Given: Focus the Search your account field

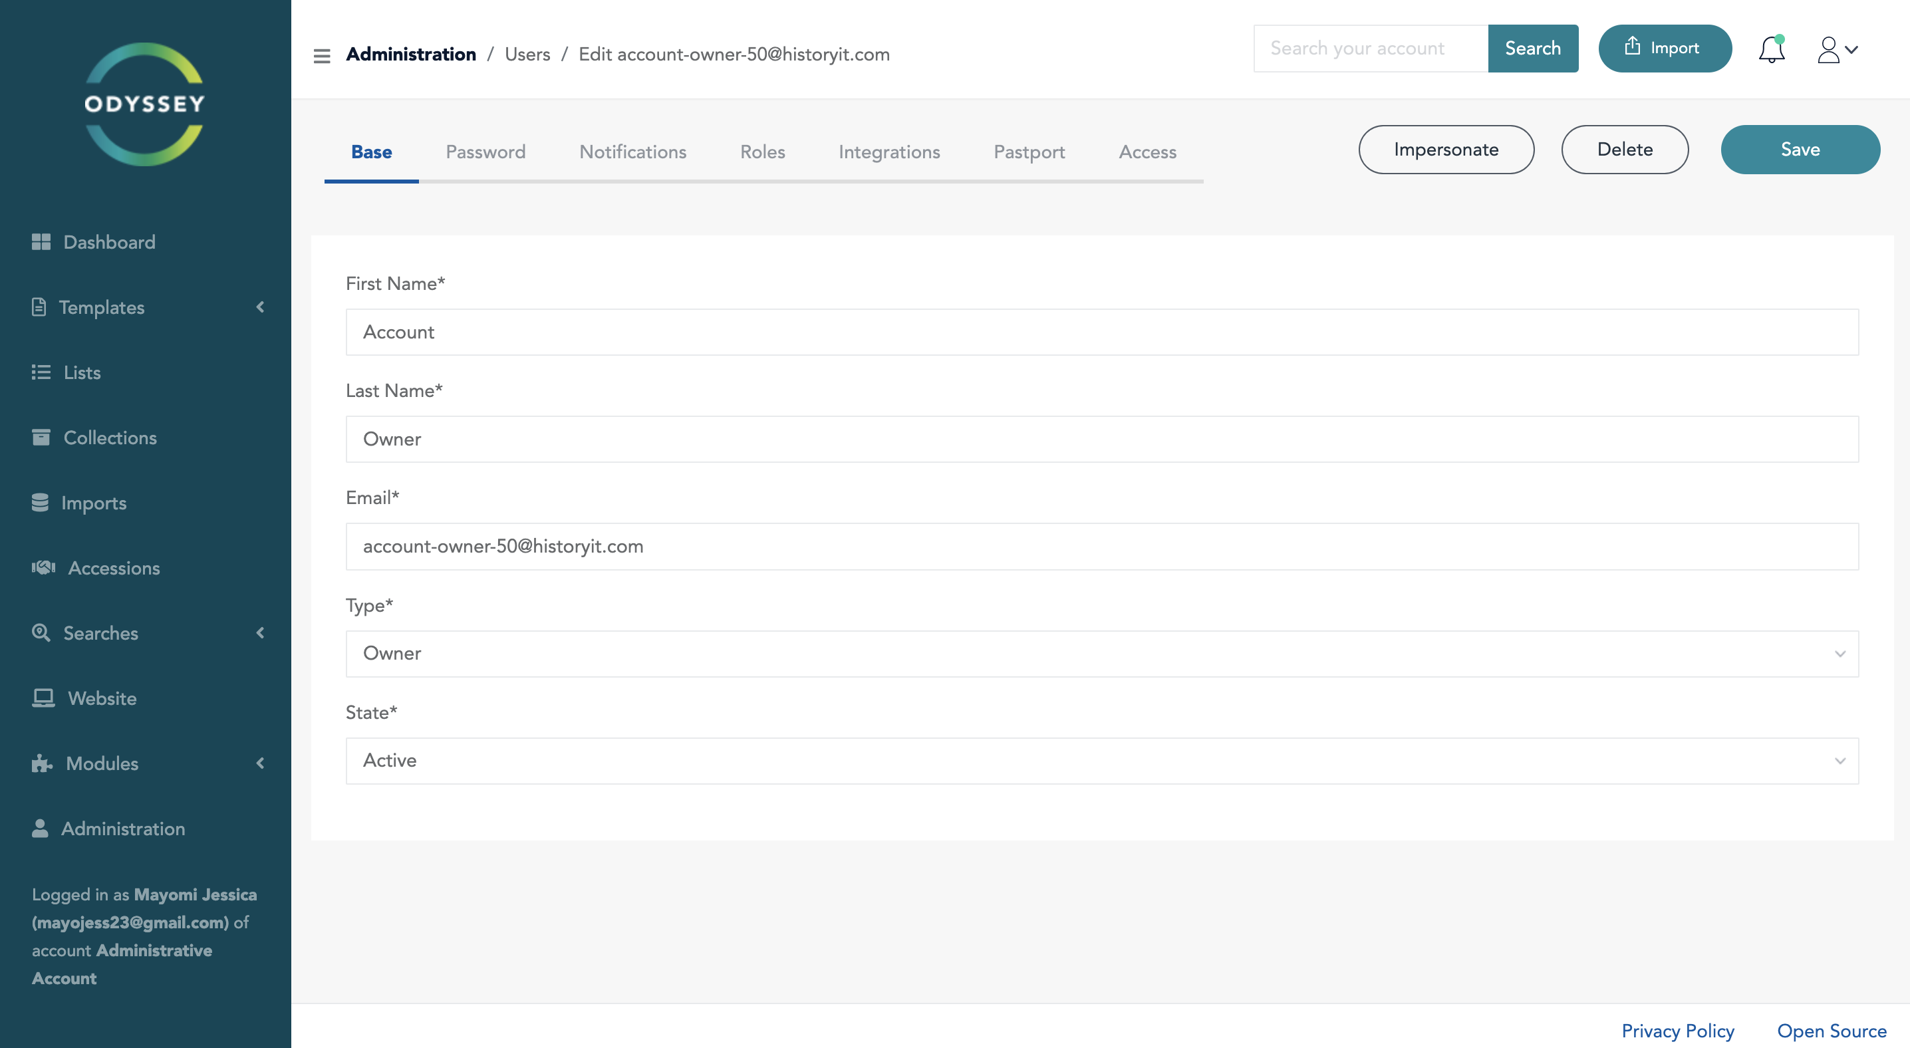Looking at the screenshot, I should point(1369,49).
